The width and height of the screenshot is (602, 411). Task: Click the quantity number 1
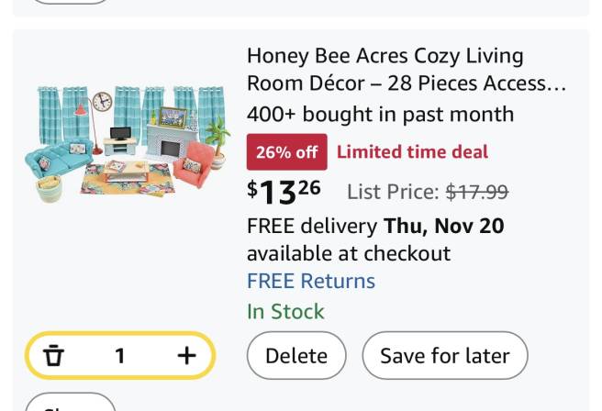point(119,356)
